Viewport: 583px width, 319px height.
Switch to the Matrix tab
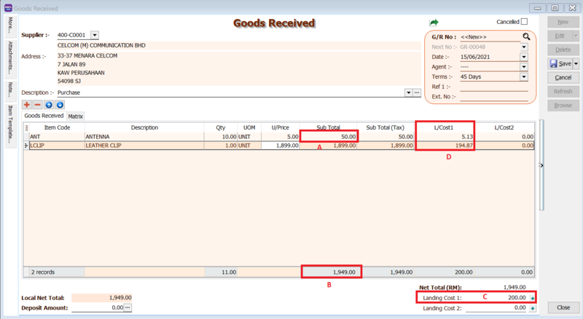click(76, 116)
